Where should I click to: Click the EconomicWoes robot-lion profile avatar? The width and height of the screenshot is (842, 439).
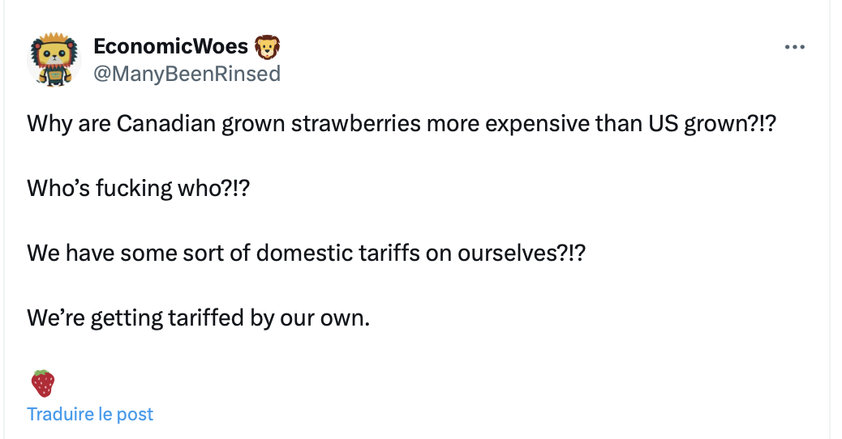(x=54, y=59)
